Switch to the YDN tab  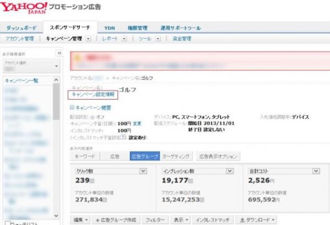[x=109, y=28]
